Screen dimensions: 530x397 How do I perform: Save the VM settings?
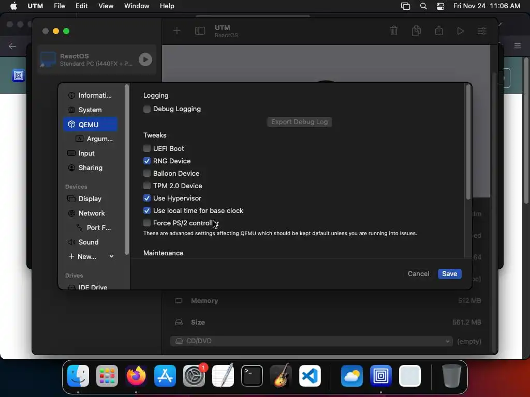click(450, 274)
